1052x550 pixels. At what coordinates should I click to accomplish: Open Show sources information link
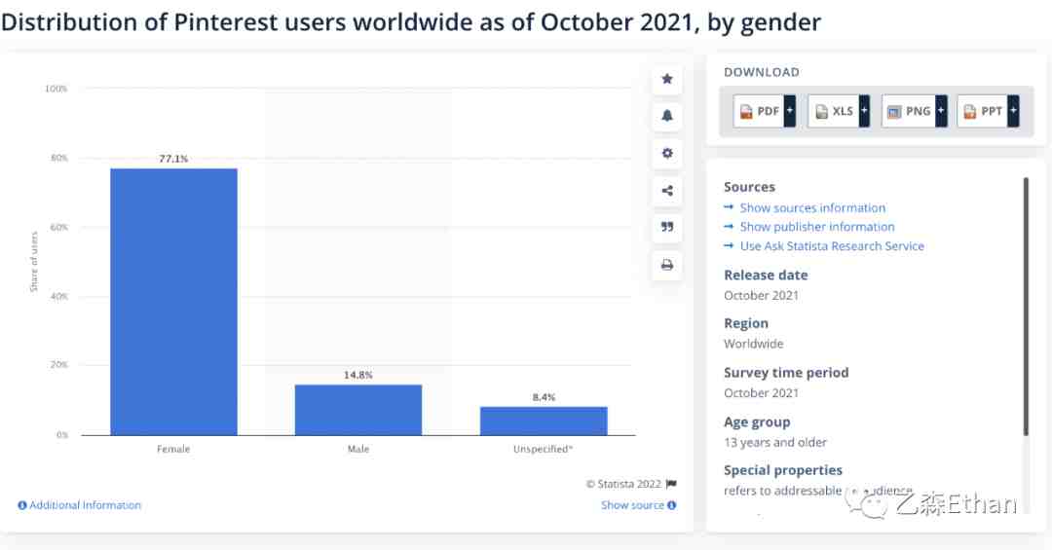(812, 208)
